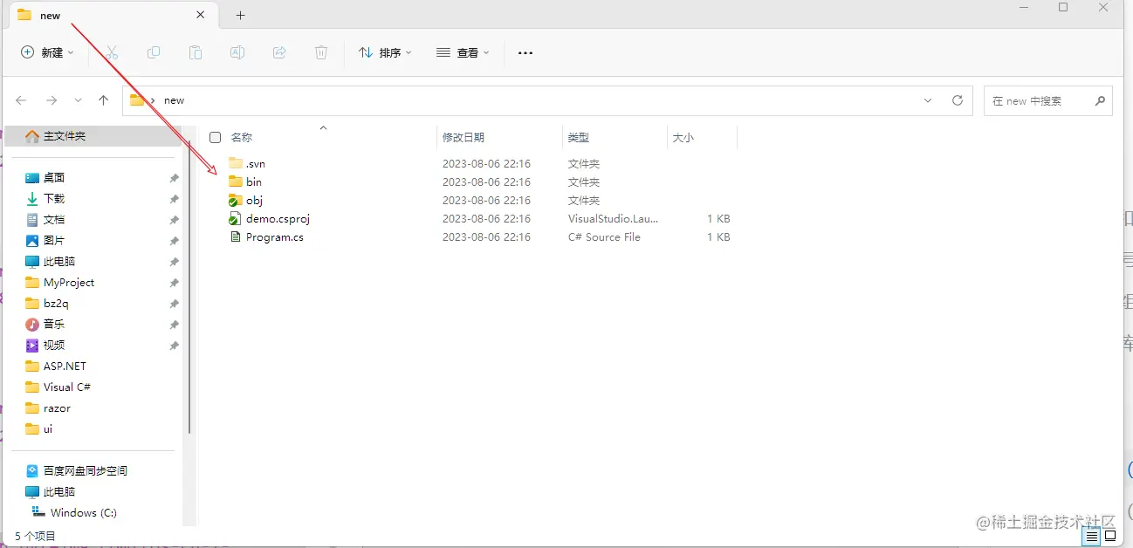Select the demo.csproj file name
Image resolution: width=1133 pixels, height=548 pixels.
point(278,219)
